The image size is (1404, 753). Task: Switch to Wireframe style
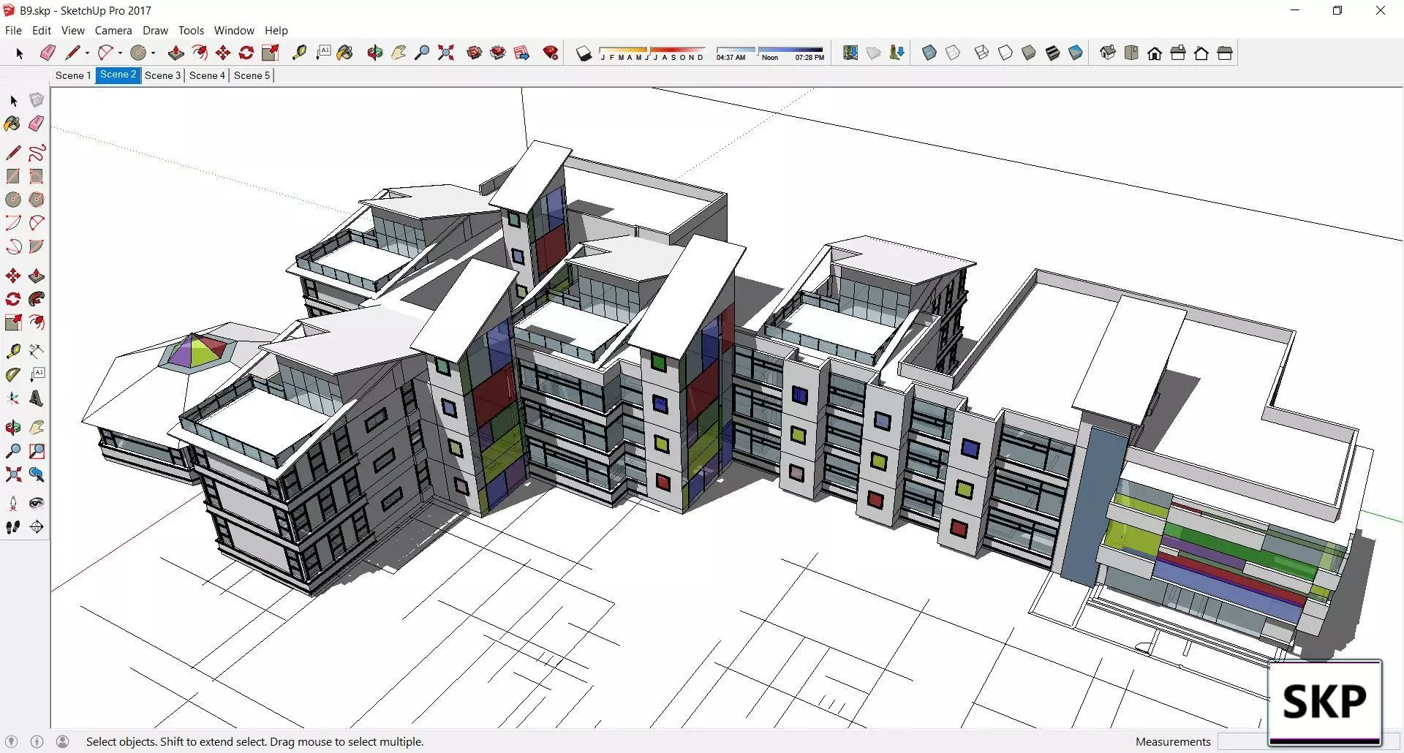pyautogui.click(x=982, y=53)
